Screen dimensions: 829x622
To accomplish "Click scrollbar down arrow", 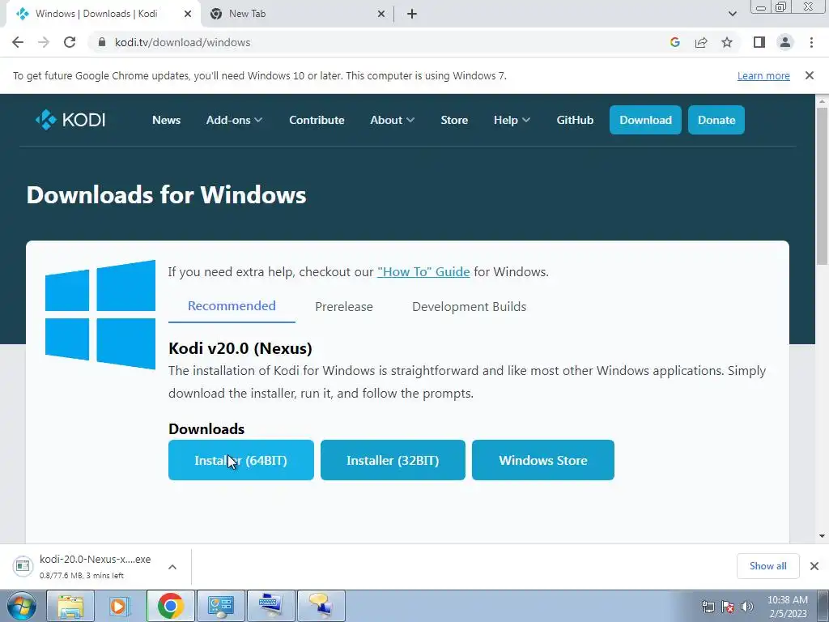I will (x=822, y=536).
